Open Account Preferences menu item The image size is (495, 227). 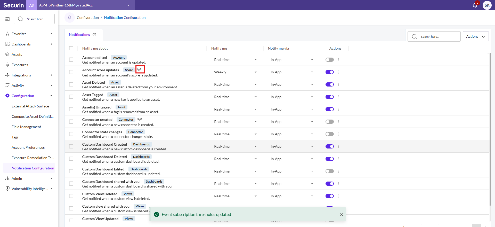[28, 147]
